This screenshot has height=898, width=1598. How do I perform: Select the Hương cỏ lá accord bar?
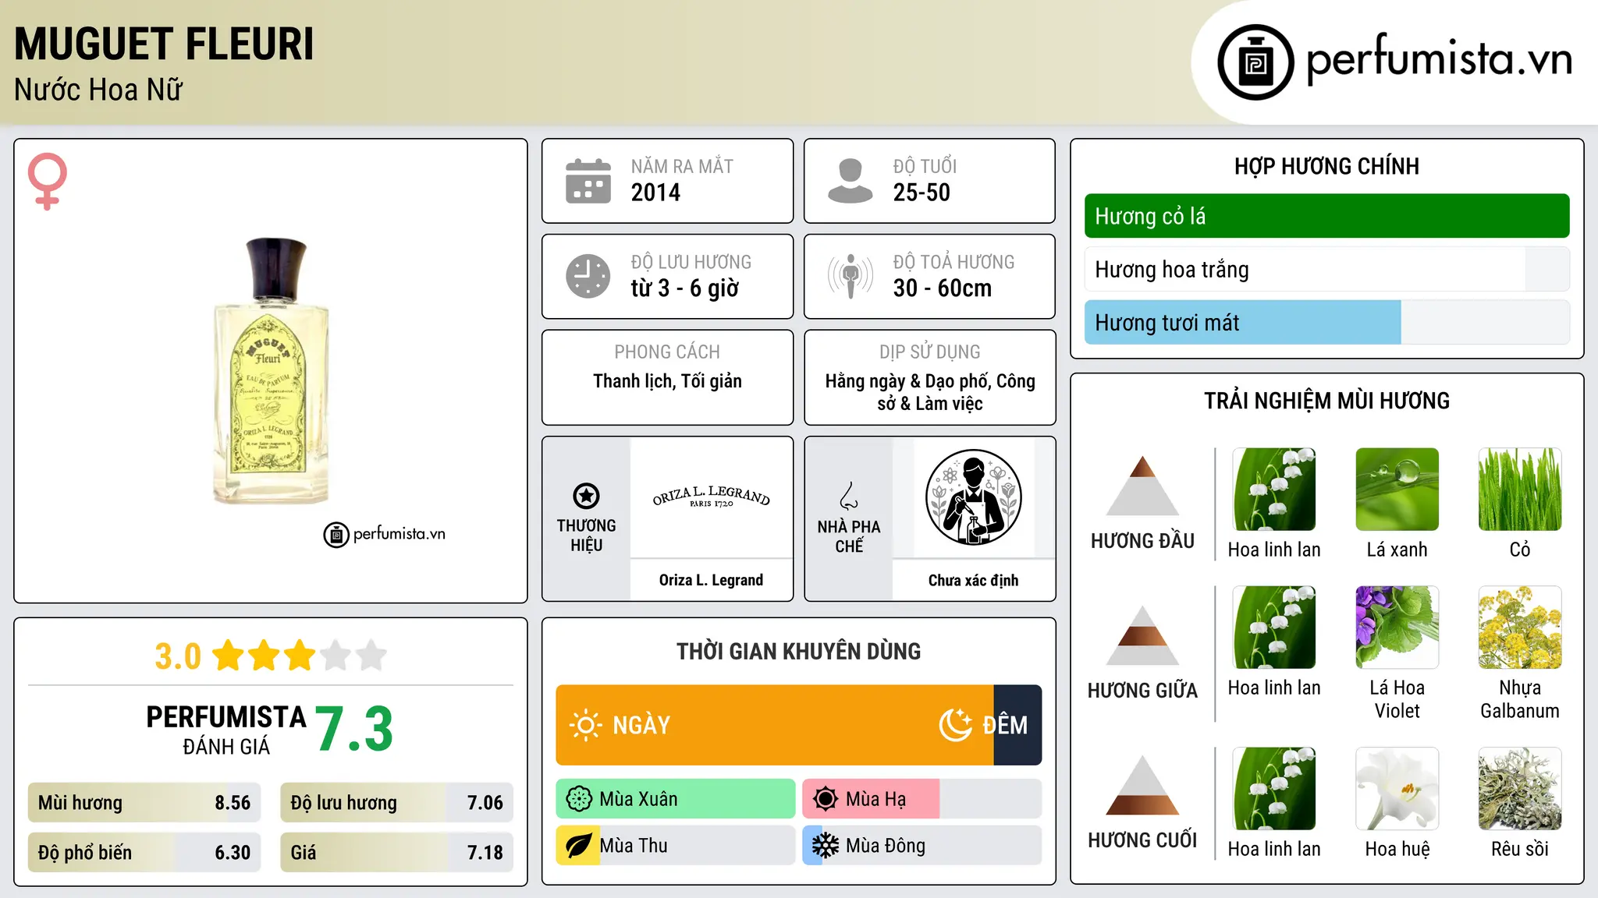tap(1326, 216)
